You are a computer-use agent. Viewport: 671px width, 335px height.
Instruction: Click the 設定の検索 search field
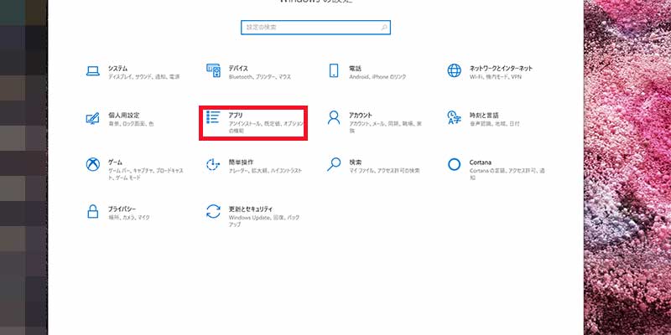(310, 28)
